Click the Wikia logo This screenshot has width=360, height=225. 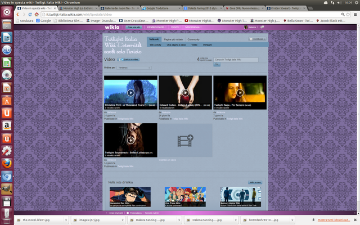(x=112, y=27)
